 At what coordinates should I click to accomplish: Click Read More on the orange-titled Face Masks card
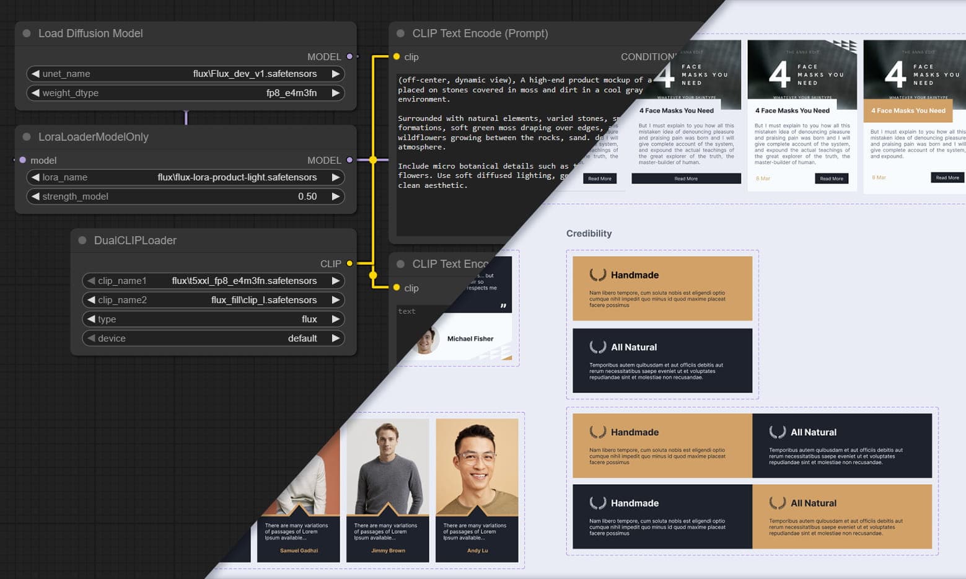coord(947,178)
